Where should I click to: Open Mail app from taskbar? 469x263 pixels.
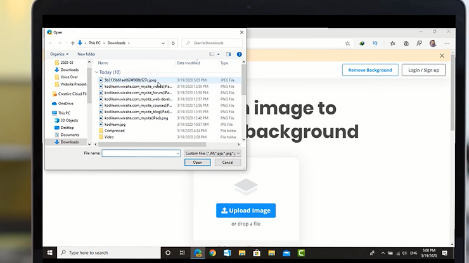pos(286,253)
